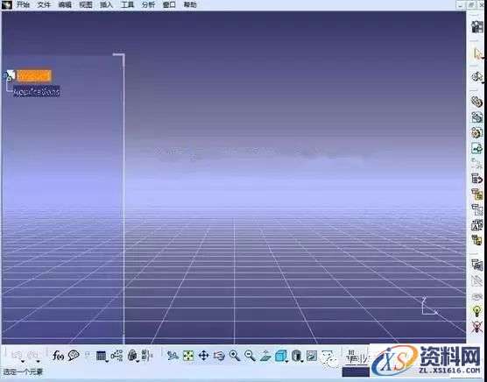Viewport: 487px width, 382px height.
Task: Click the Generate Numbering yellow tree icon
Action: (x=476, y=195)
